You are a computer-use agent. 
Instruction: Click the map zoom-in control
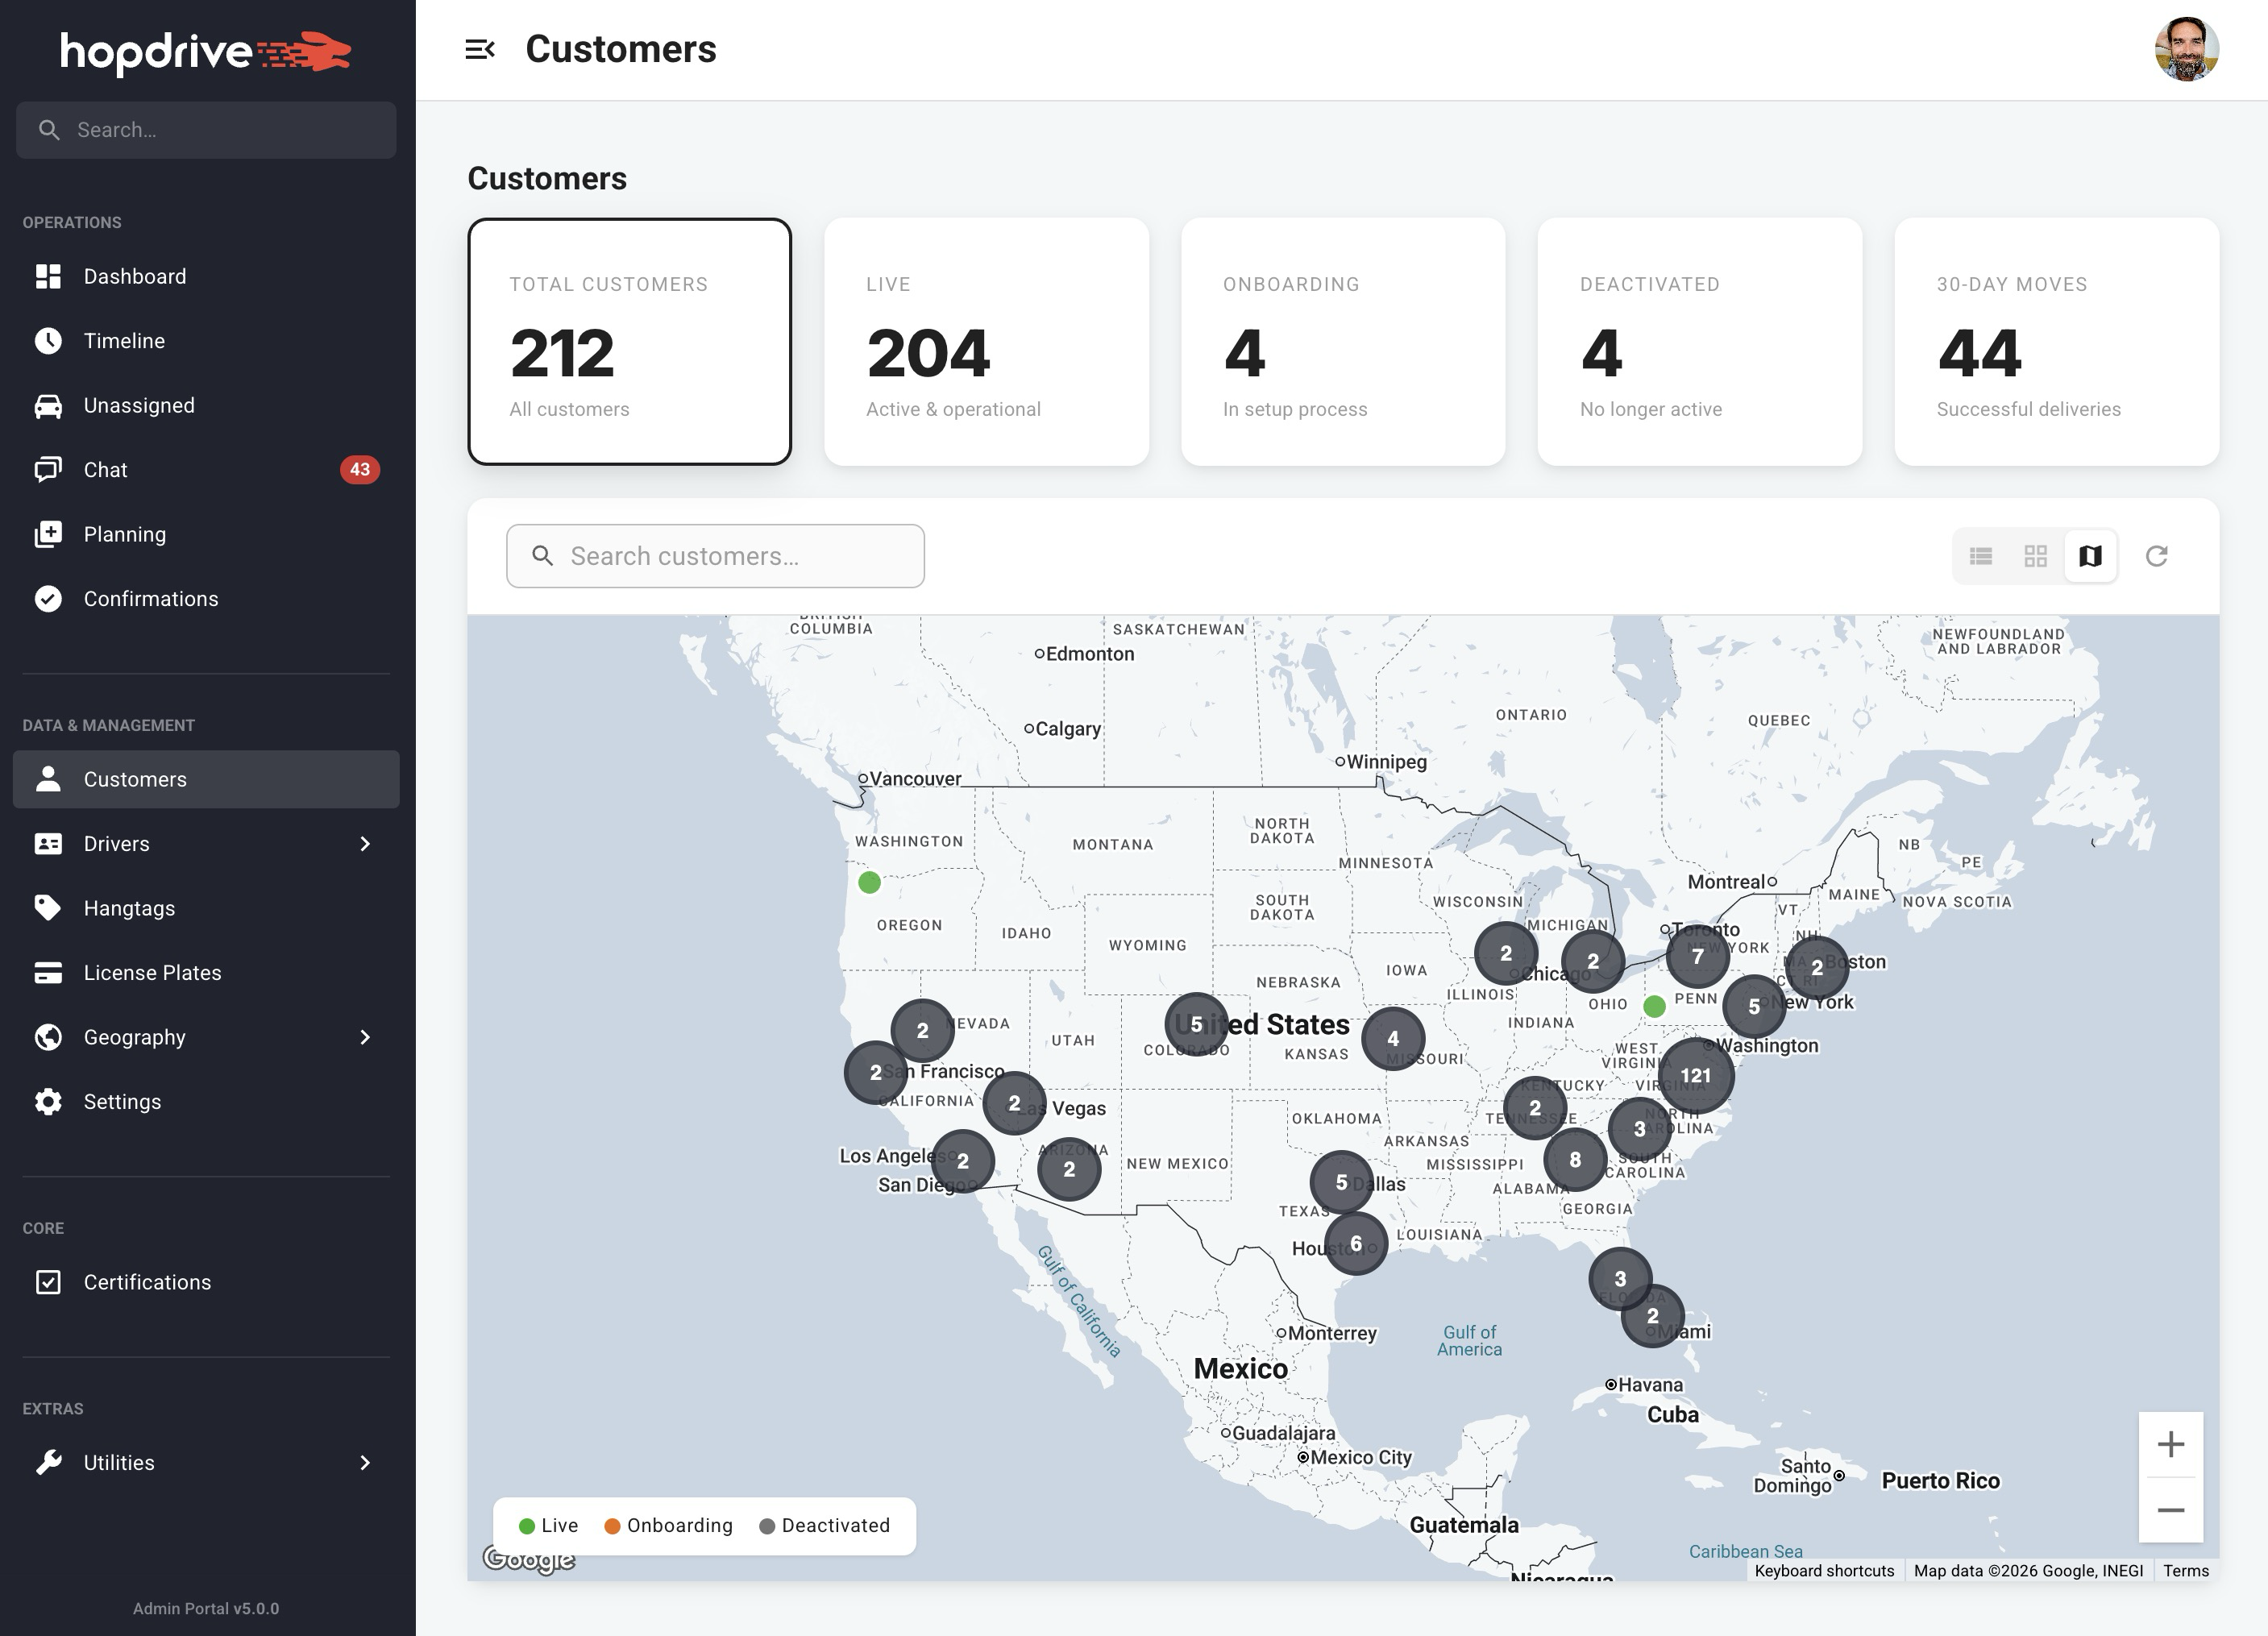[x=2171, y=1444]
